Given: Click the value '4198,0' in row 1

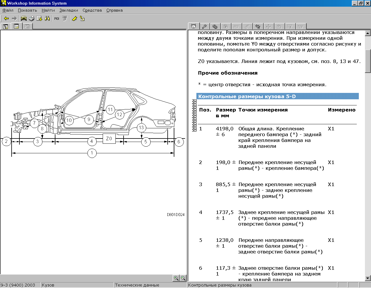Looking at the screenshot, I should click(225, 129).
